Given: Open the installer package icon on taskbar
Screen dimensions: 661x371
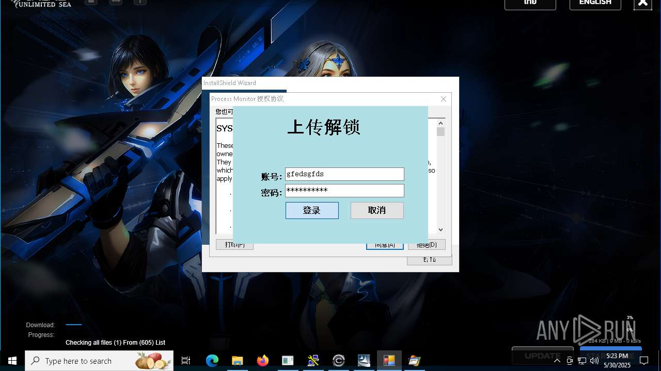Looking at the screenshot, I should [415, 361].
